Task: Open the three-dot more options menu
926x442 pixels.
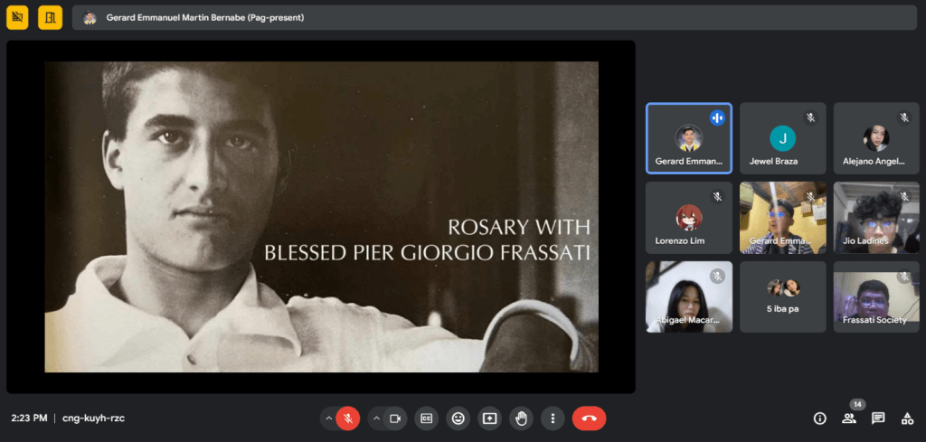Action: [x=553, y=418]
